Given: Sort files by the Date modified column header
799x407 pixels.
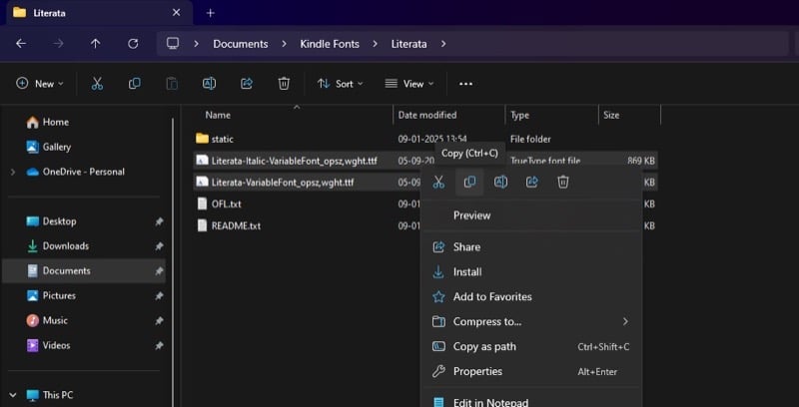Looking at the screenshot, I should tap(427, 115).
